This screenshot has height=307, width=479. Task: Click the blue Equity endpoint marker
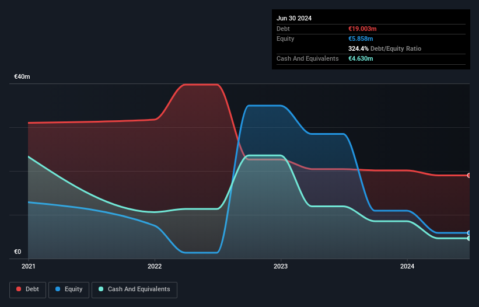(469, 233)
